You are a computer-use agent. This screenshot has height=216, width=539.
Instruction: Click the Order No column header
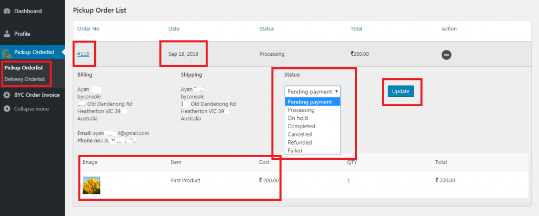[88, 28]
